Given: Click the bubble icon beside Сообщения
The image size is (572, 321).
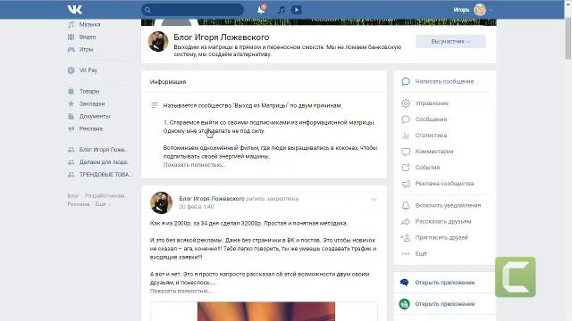Looking at the screenshot, I should pyautogui.click(x=406, y=119).
